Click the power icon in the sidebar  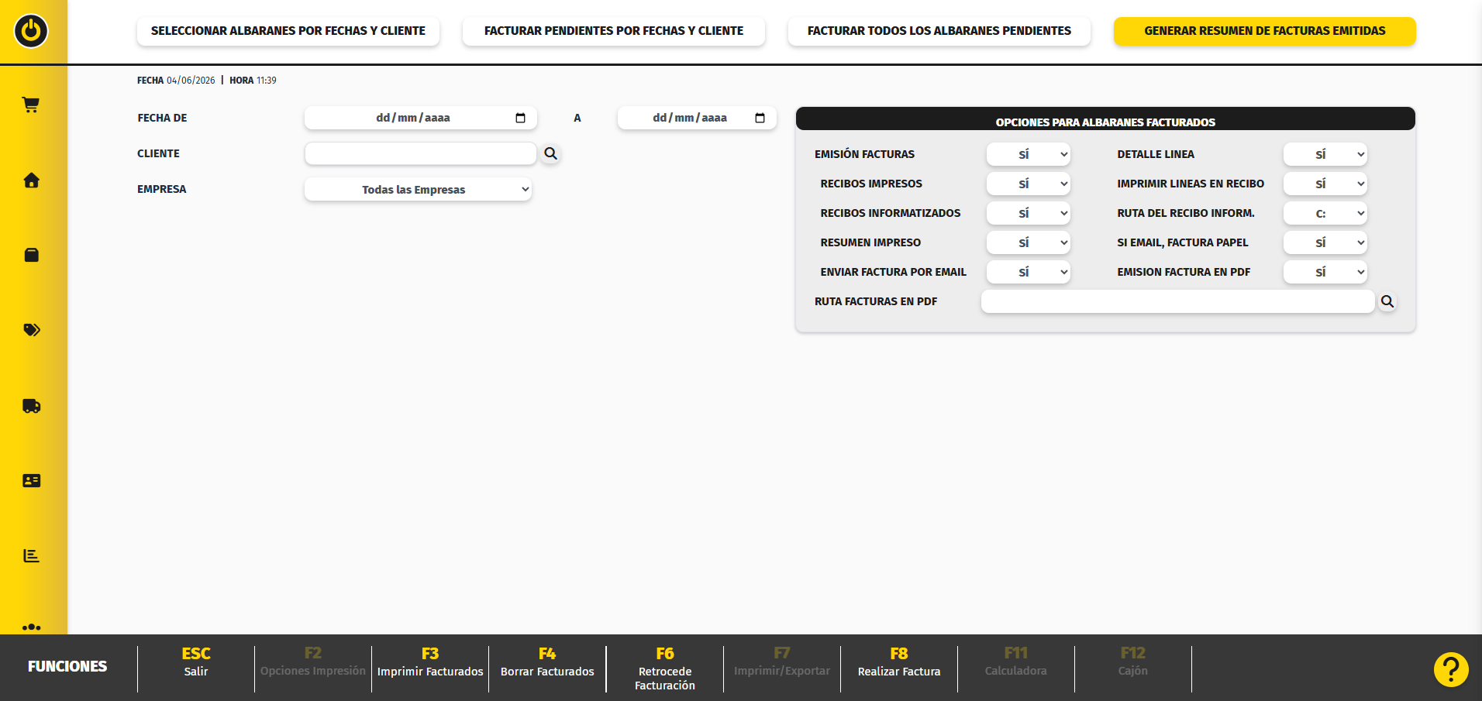point(31,31)
